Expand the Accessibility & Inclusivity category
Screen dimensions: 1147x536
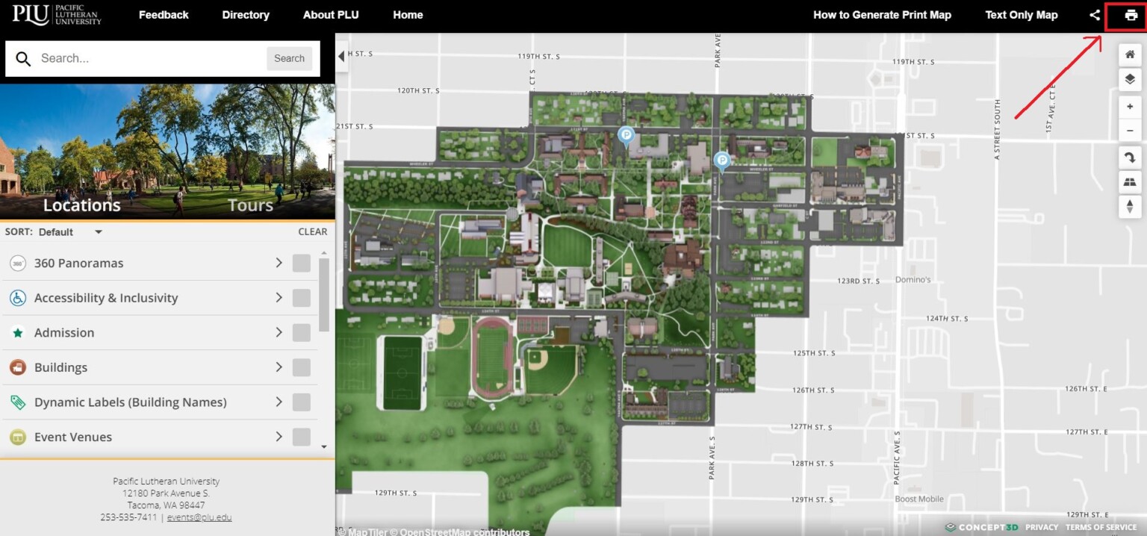coord(278,297)
